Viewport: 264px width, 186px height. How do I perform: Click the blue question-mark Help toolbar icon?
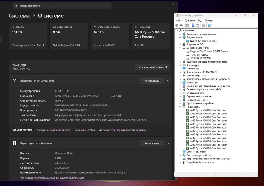[x=193, y=25]
